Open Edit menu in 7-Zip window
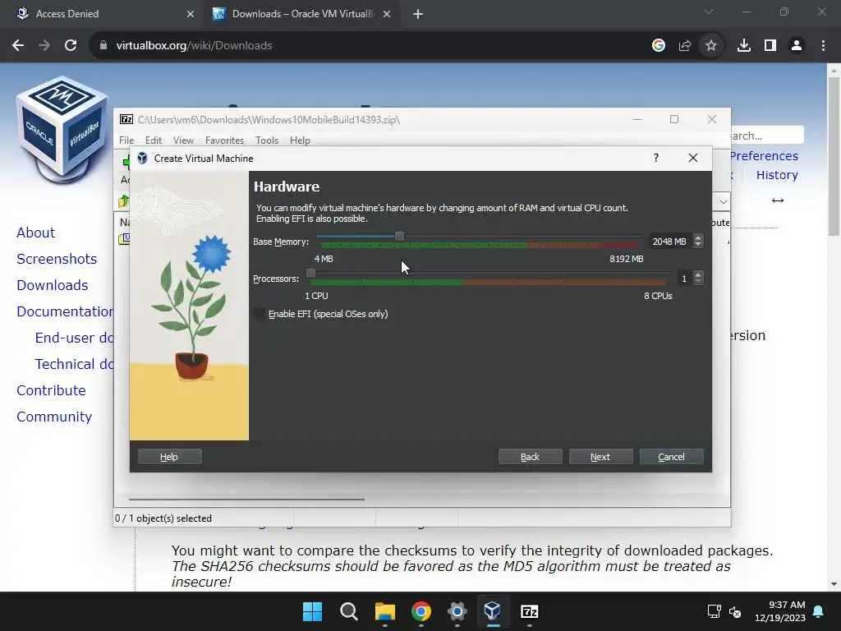The width and height of the screenshot is (841, 631). [x=154, y=140]
